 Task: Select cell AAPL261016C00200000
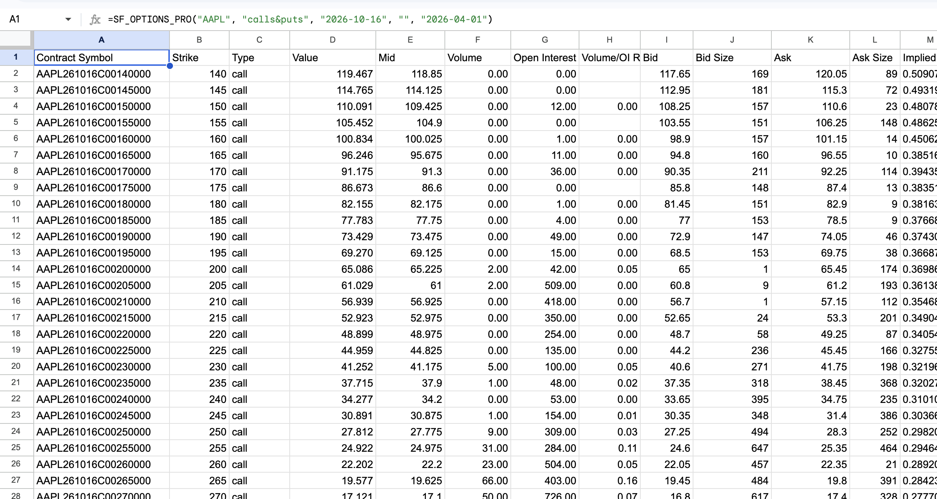tap(102, 269)
